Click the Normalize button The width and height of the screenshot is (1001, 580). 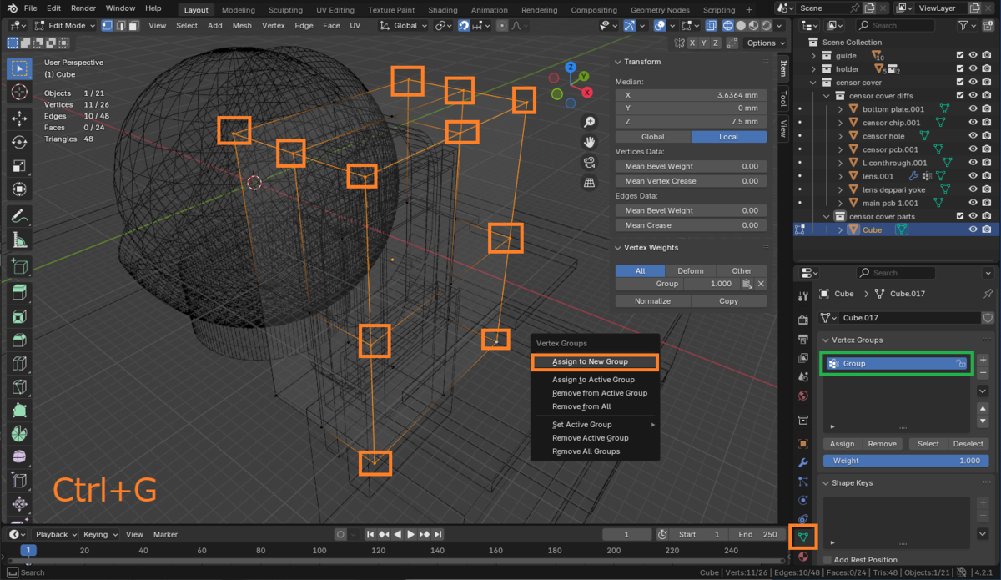(652, 301)
